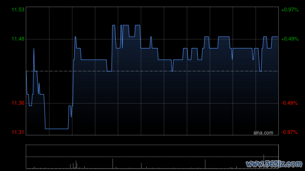Click inside the volume sub-chart panel

click(152, 156)
